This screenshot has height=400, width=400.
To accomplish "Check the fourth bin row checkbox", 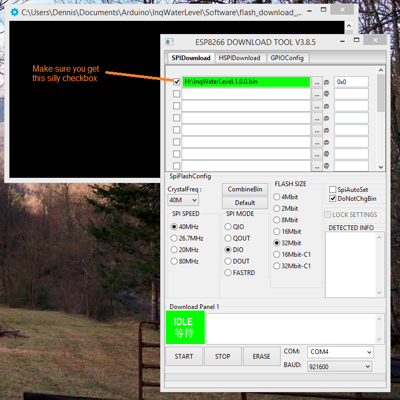I will 176,118.
